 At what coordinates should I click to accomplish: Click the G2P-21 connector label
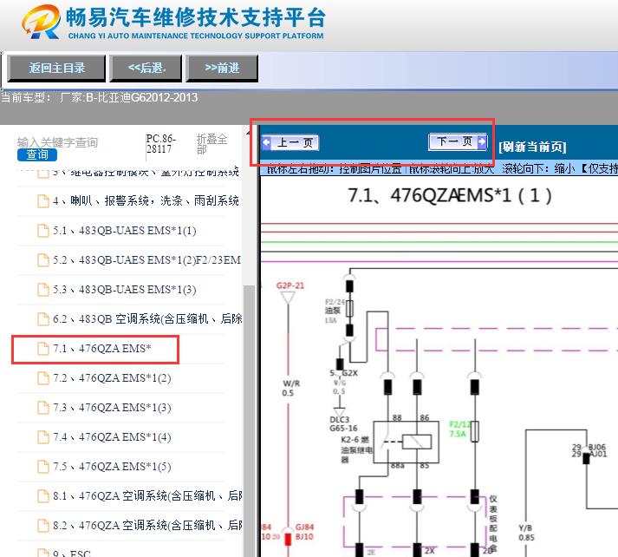click(290, 285)
